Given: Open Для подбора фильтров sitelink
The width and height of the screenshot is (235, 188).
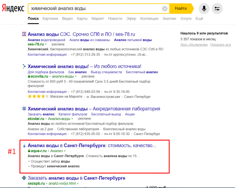Looking at the screenshot, I should (46, 72).
